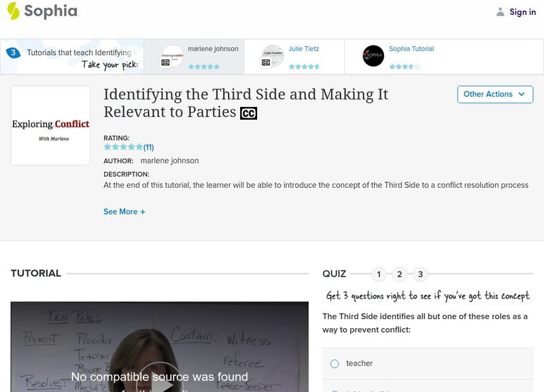This screenshot has width=544, height=392.
Task: Go to quiz question 3
Action: [x=420, y=274]
